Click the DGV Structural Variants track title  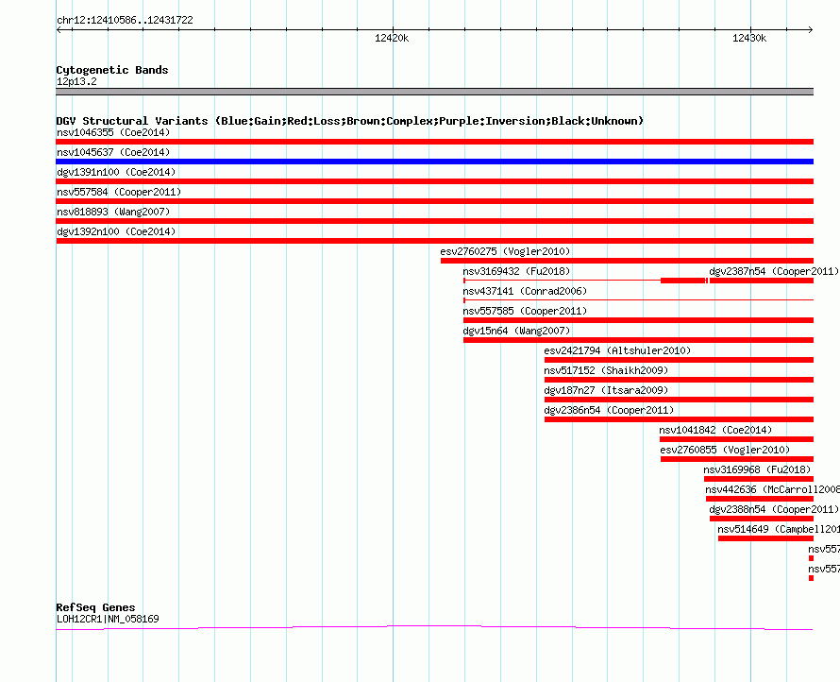tap(349, 121)
